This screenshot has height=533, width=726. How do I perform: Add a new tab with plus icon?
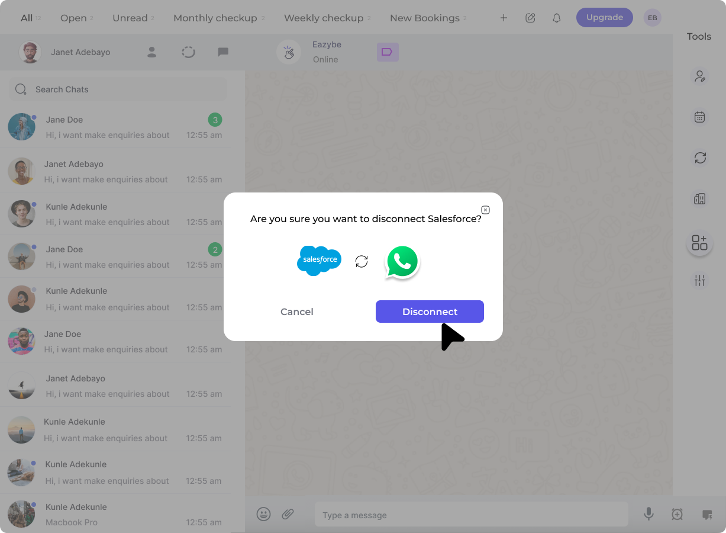(504, 18)
